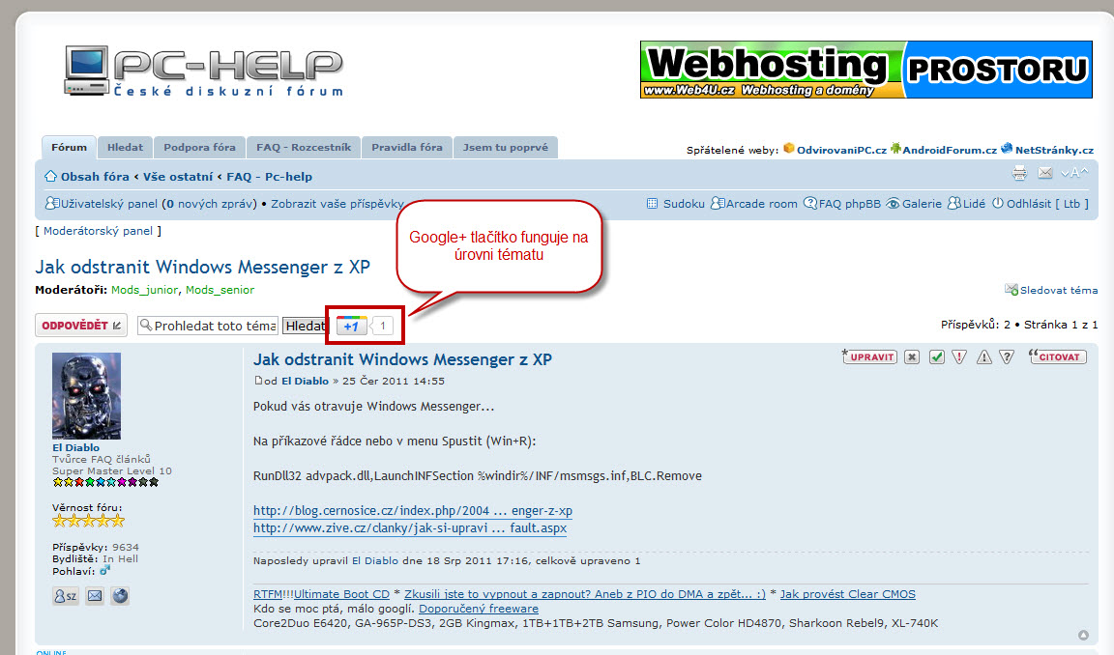Send private message via SZ icon
This screenshot has height=655, width=1114.
pos(66,596)
